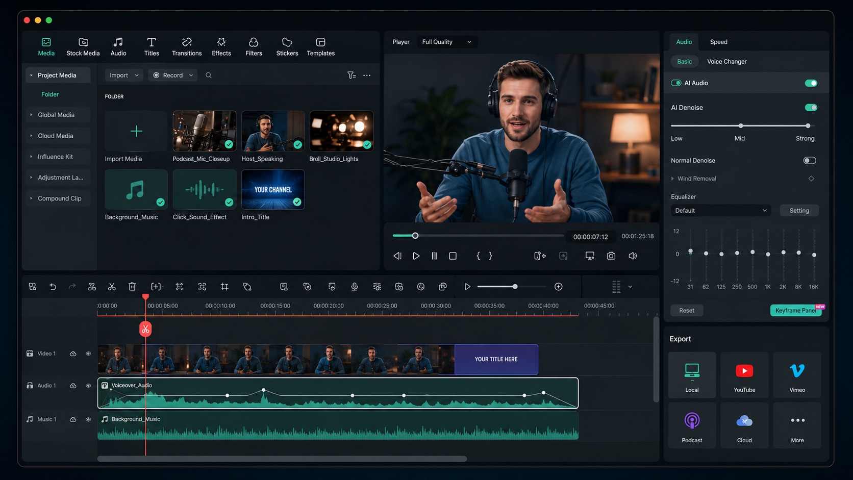
Task: Click the Wind Removal keyframe diamond
Action: [811, 179]
